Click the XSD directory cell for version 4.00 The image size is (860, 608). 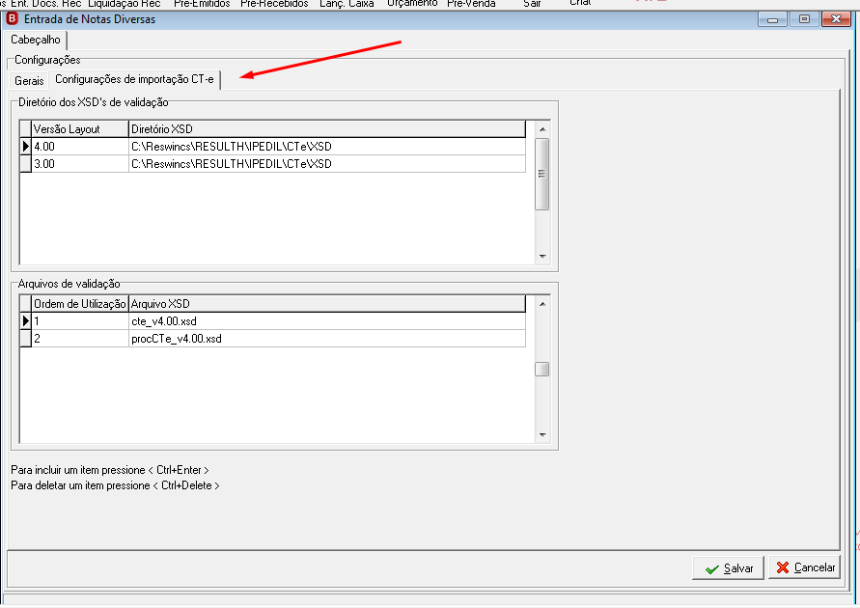[x=327, y=147]
